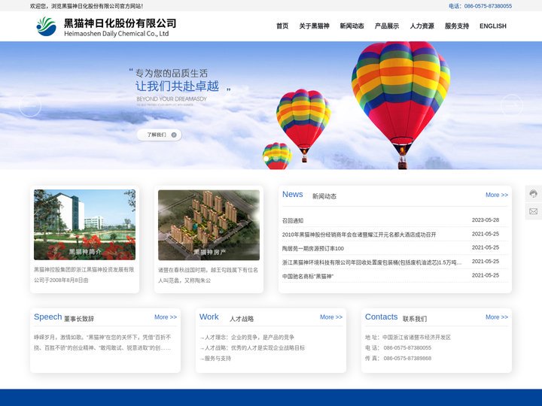Show previous banner slide arrow
The width and height of the screenshot is (542, 406).
pyautogui.click(x=30, y=106)
